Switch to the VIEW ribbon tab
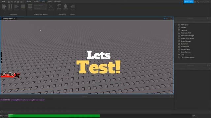 [50, 2]
